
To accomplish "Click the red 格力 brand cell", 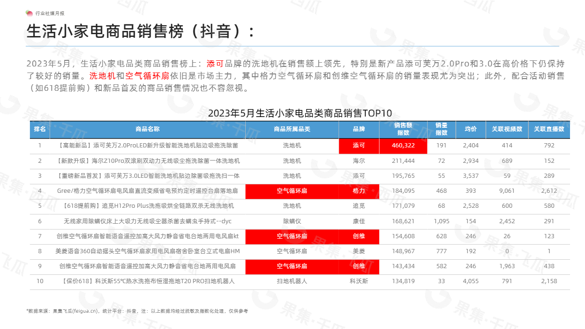I will (359, 190).
